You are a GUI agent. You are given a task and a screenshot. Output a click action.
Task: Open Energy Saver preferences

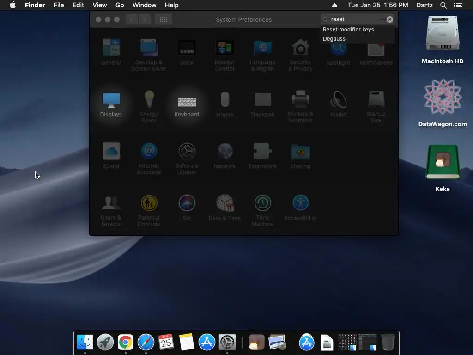point(149,107)
